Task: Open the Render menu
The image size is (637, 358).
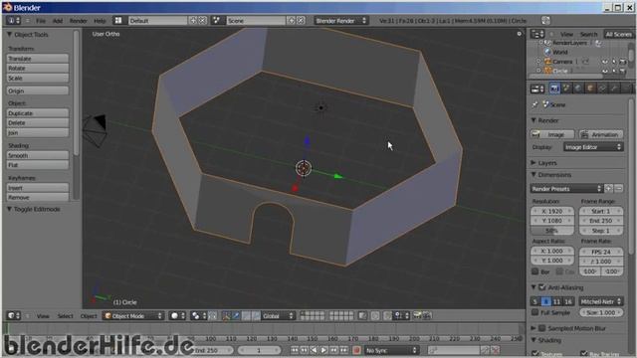Action: click(78, 20)
